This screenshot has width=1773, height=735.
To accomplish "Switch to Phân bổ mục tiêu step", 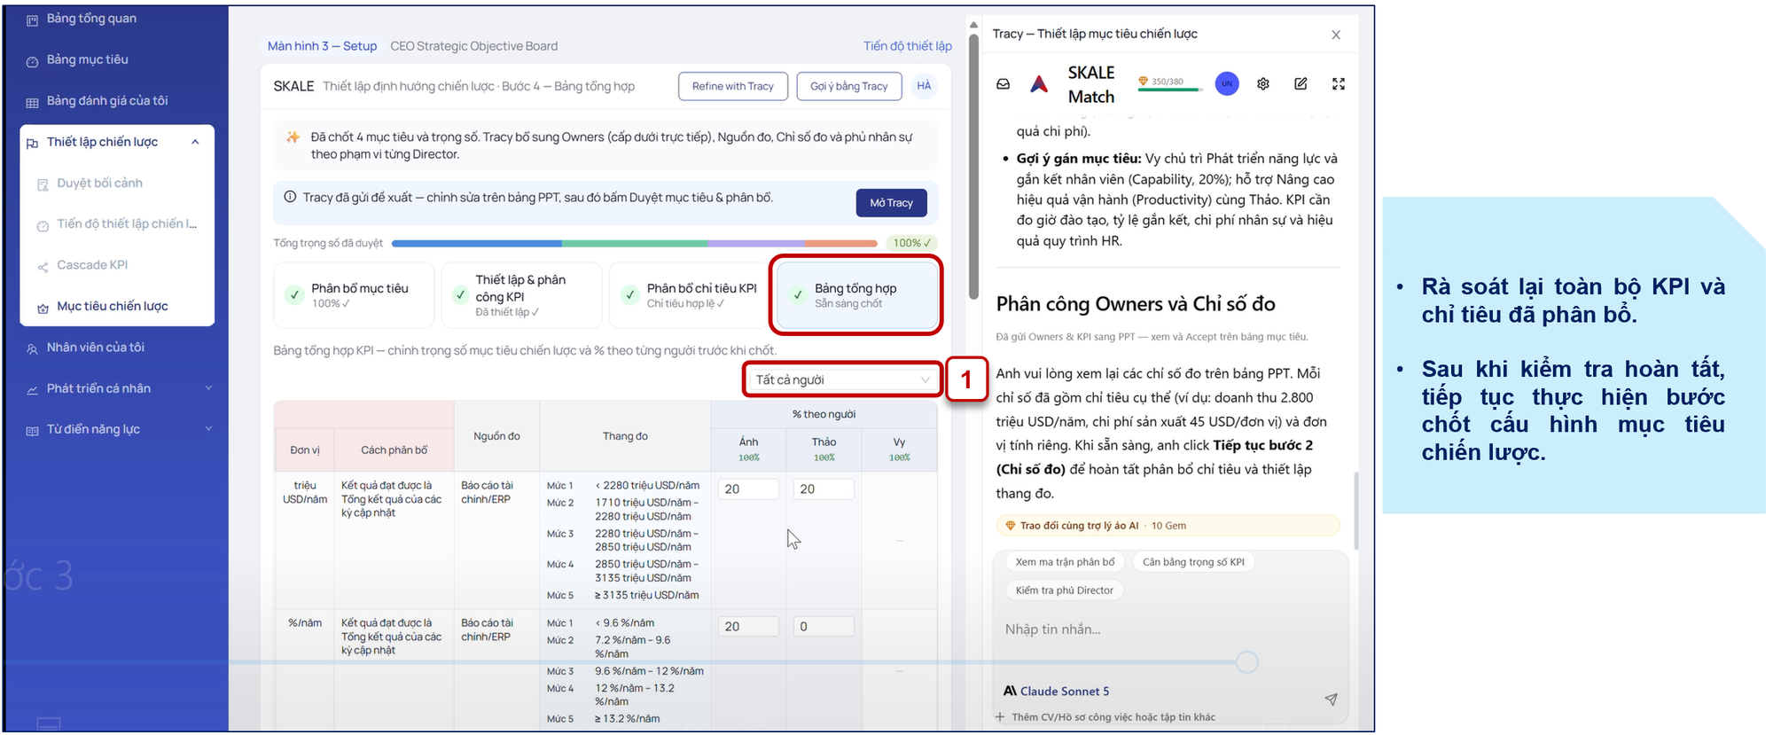I will (354, 295).
